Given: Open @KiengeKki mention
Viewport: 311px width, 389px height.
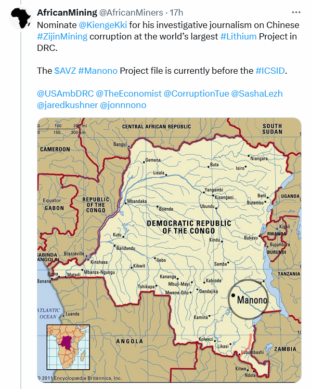Looking at the screenshot, I should pyautogui.click(x=103, y=25).
